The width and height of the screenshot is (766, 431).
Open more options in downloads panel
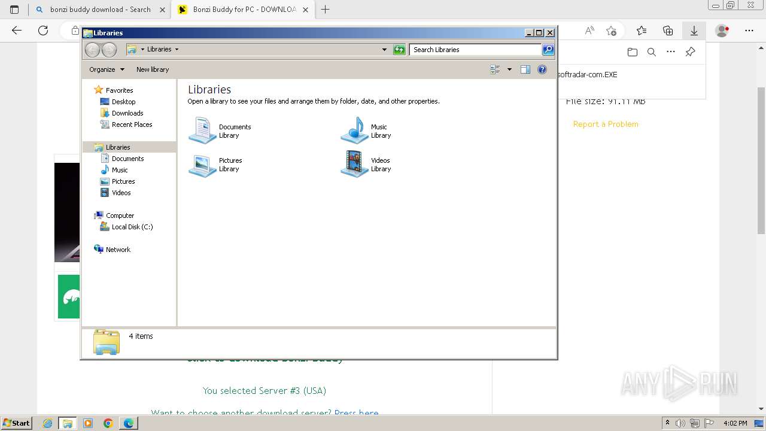671,52
